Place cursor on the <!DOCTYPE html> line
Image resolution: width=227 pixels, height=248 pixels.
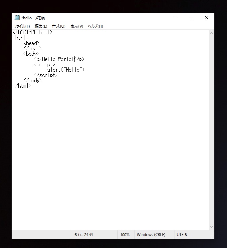[x=33, y=32]
